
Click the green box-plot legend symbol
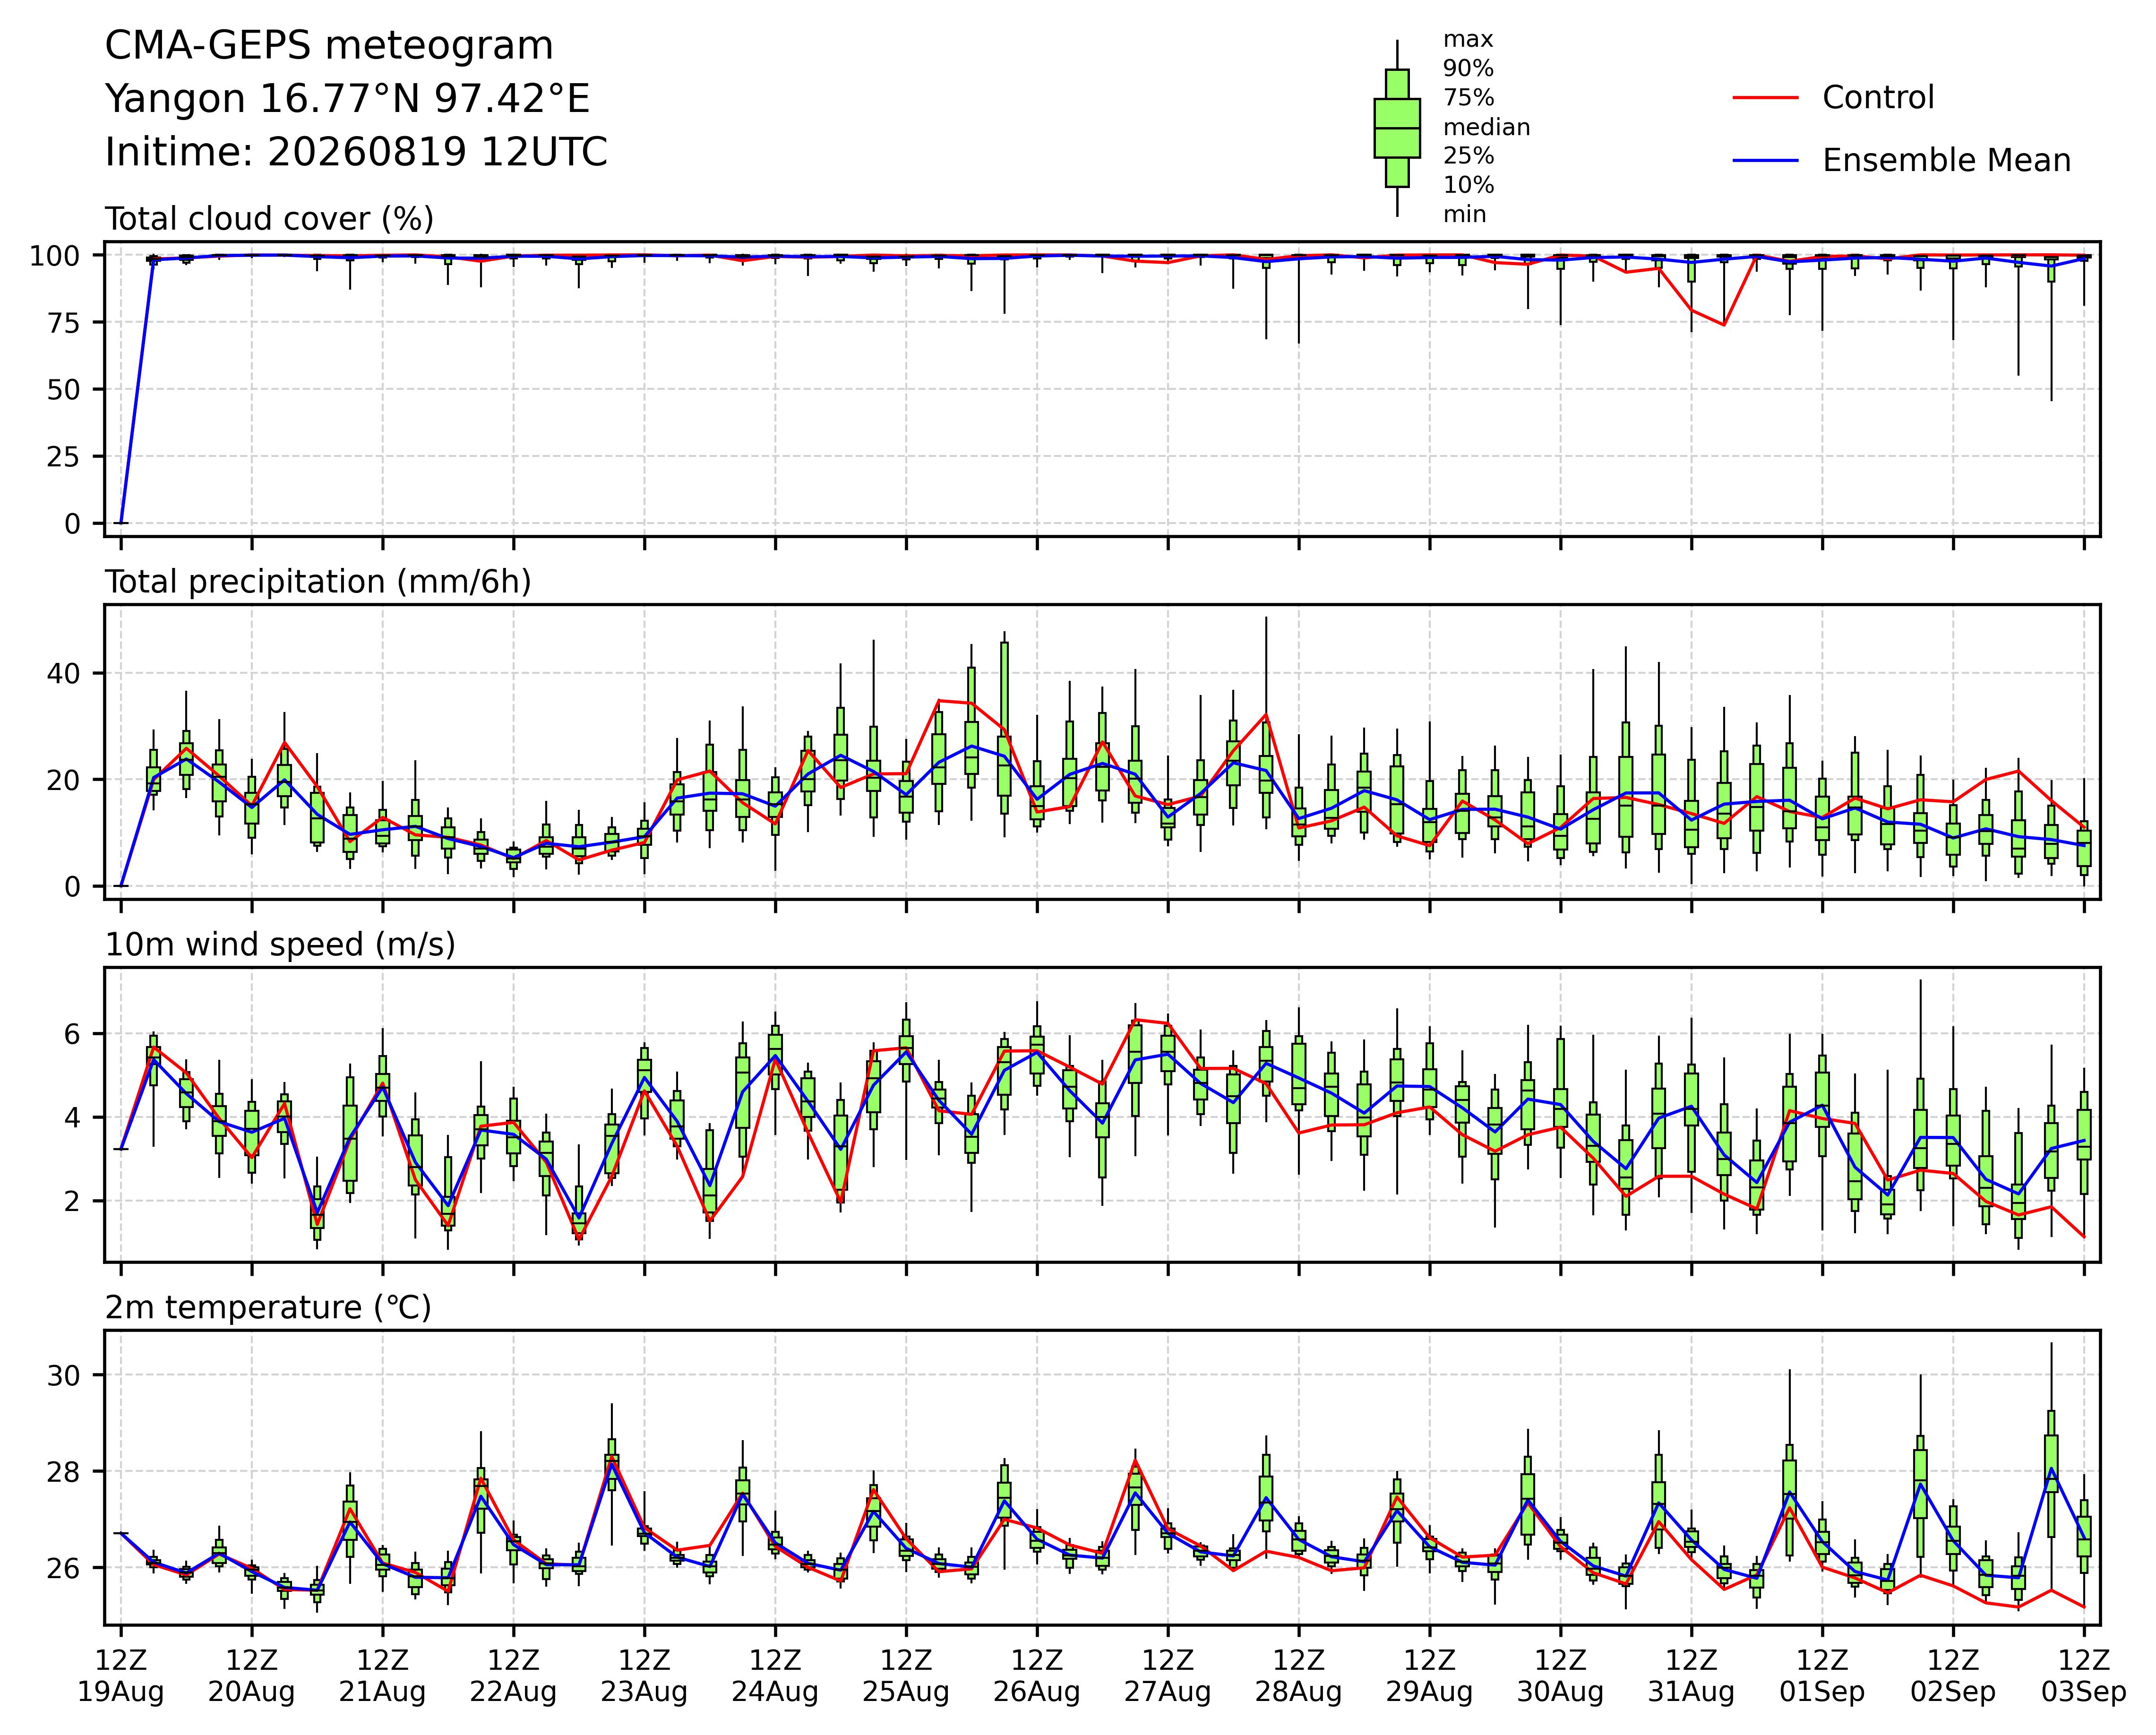point(1397,128)
